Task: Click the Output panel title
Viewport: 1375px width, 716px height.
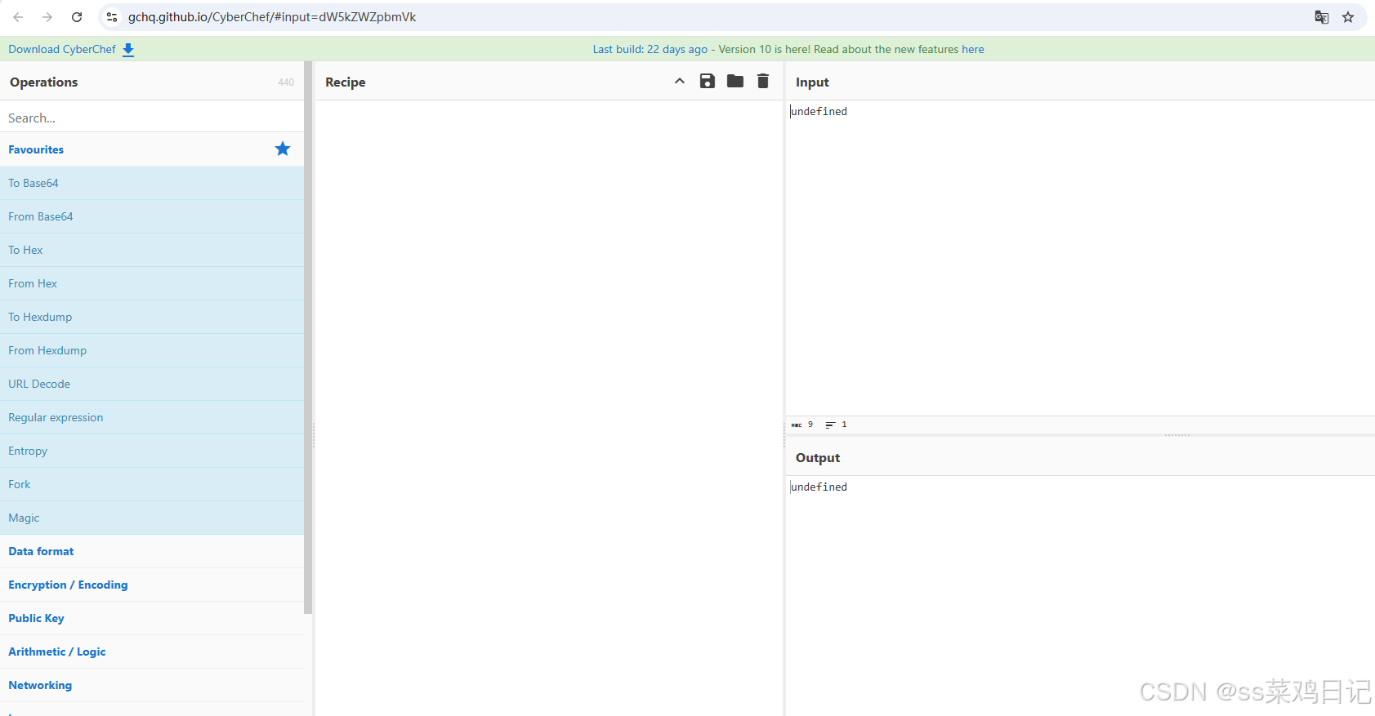Action: point(818,457)
